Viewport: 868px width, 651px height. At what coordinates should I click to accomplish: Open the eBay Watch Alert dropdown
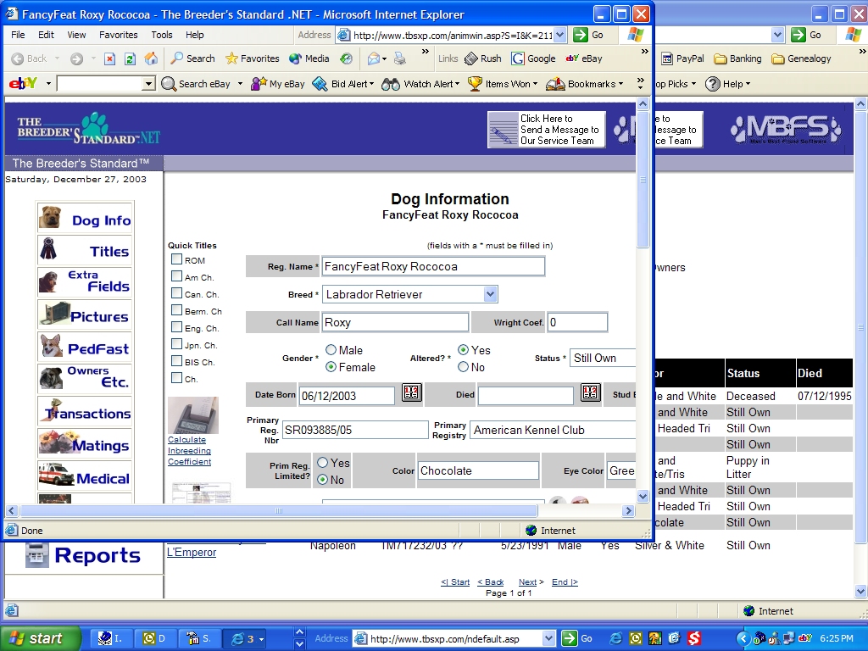point(420,84)
